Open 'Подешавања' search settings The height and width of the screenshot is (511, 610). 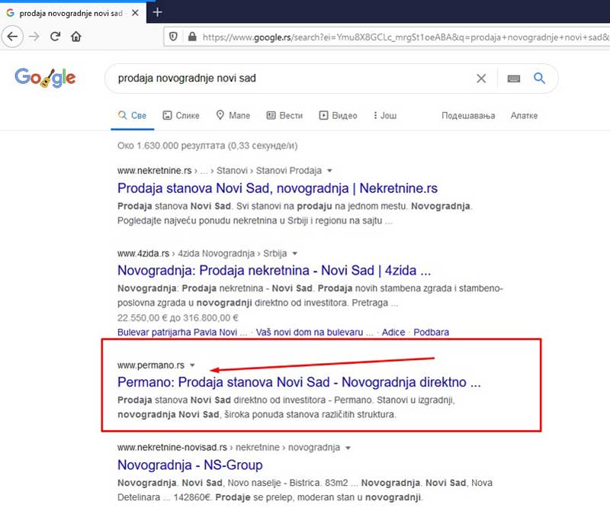coord(468,116)
